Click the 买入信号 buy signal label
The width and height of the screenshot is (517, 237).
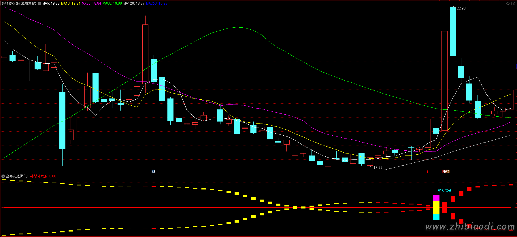tap(444, 191)
